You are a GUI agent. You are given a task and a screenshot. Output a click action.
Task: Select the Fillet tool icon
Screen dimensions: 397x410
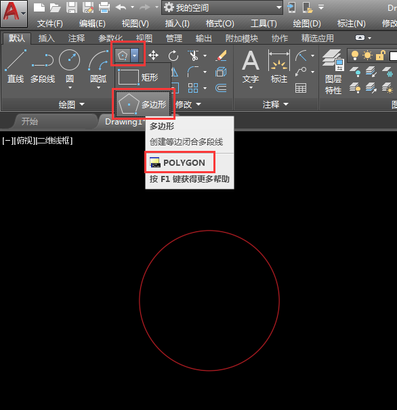click(x=193, y=72)
